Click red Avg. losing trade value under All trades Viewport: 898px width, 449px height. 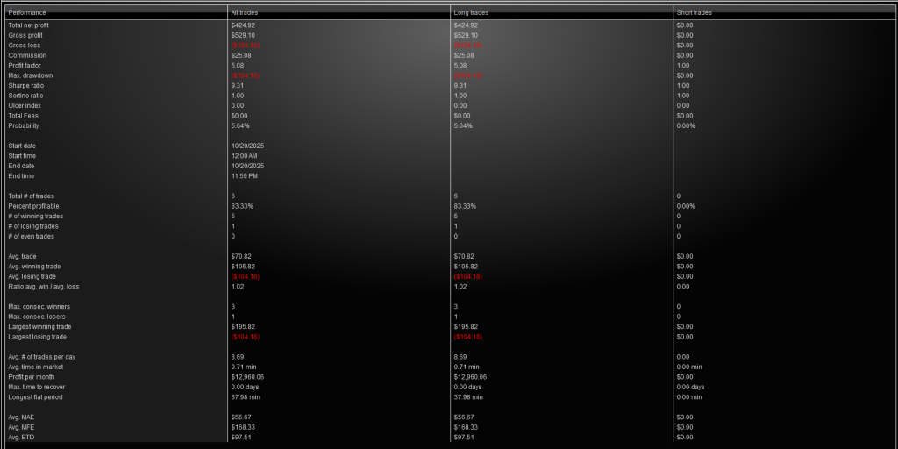click(x=246, y=276)
